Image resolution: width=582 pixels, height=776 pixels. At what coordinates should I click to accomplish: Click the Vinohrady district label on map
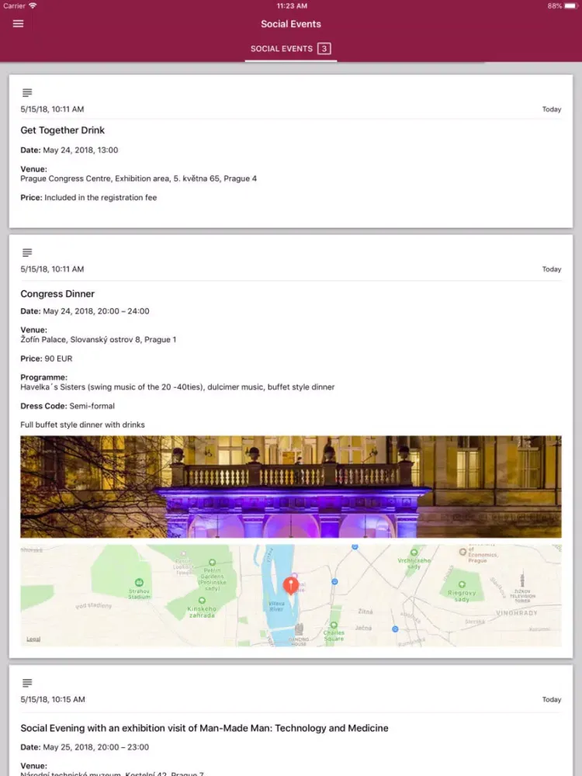click(517, 613)
